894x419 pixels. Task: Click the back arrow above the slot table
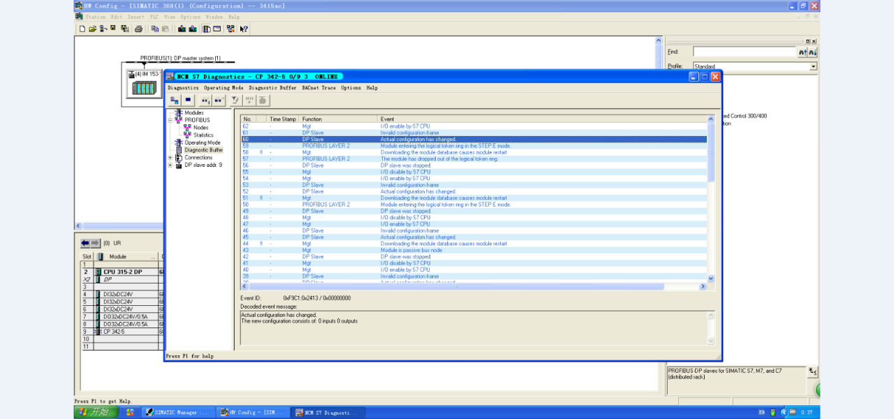click(86, 243)
